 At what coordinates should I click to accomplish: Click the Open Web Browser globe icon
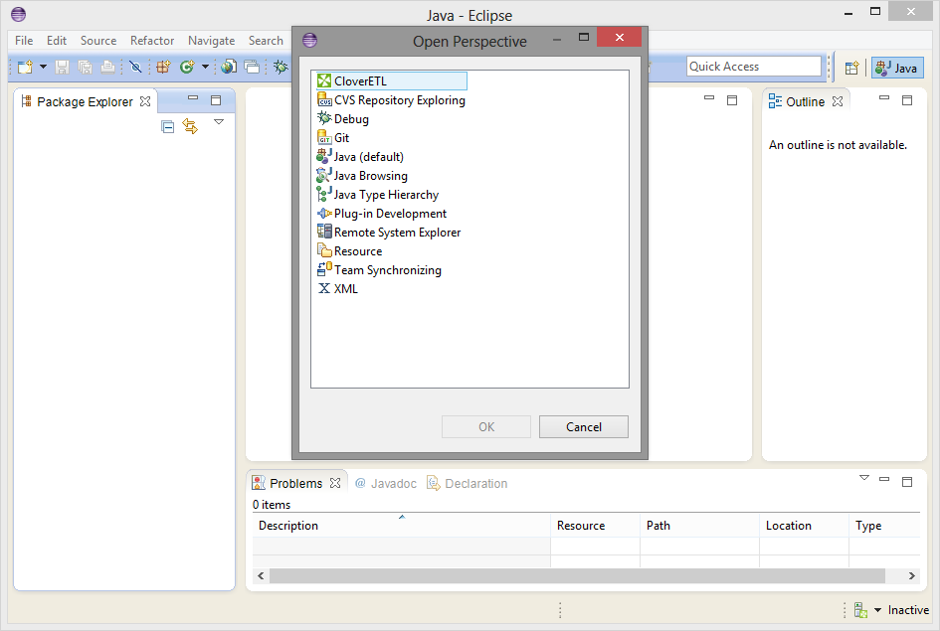click(229, 67)
